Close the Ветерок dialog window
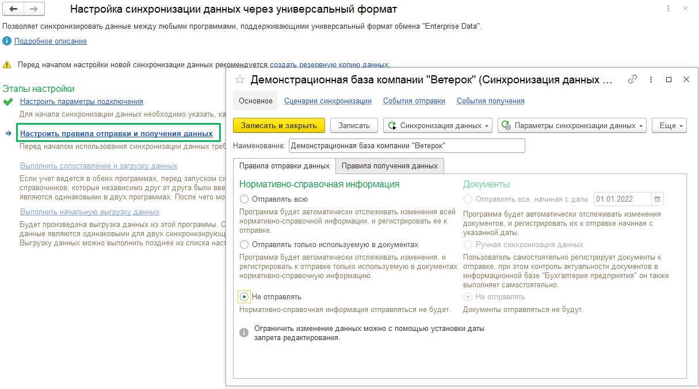 pos(686,79)
